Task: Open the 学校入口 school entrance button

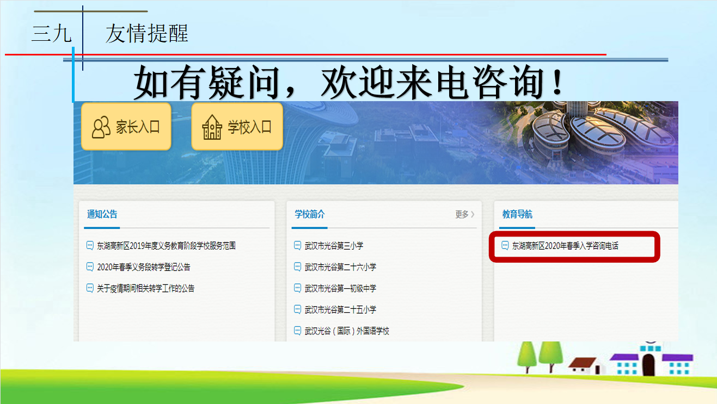Action: point(237,127)
